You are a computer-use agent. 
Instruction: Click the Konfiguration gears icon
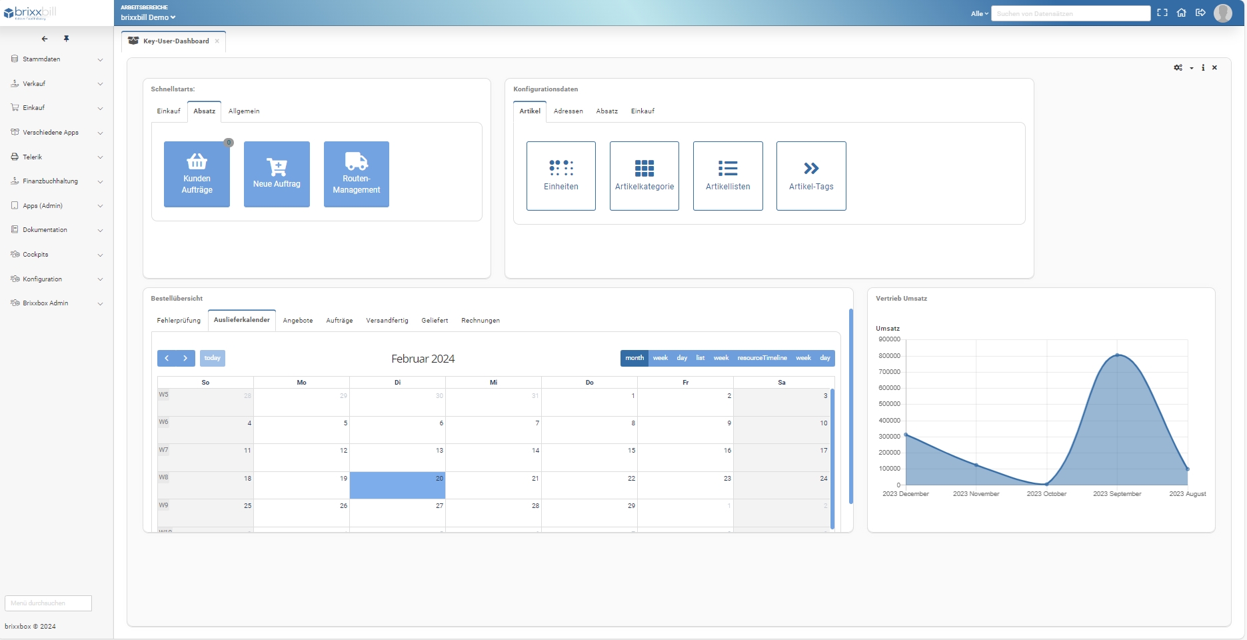15,279
